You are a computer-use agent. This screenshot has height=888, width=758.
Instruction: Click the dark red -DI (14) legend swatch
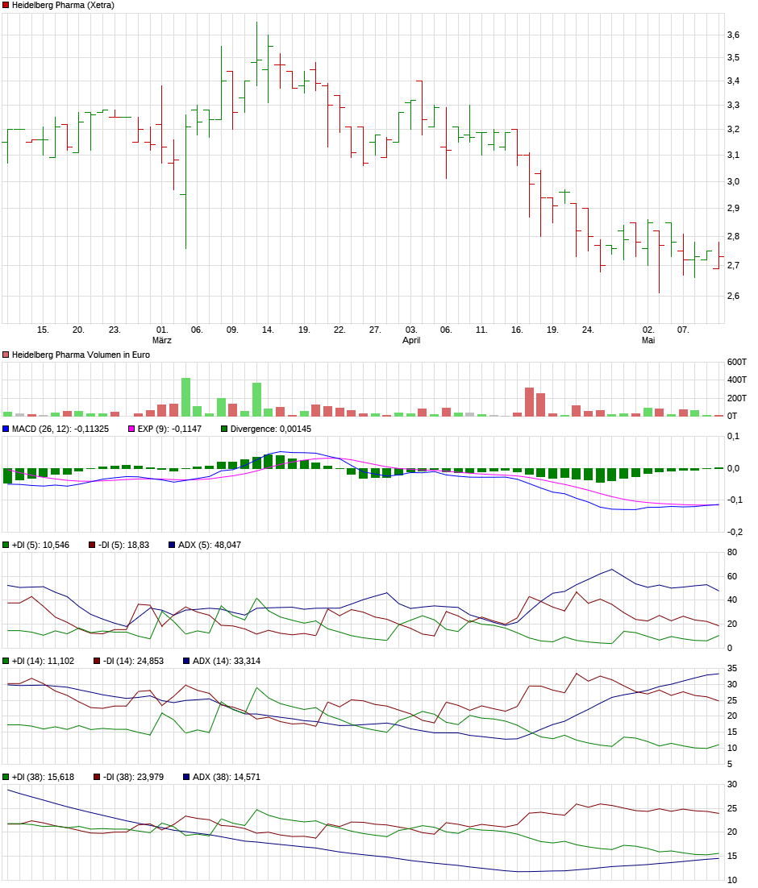[97, 661]
